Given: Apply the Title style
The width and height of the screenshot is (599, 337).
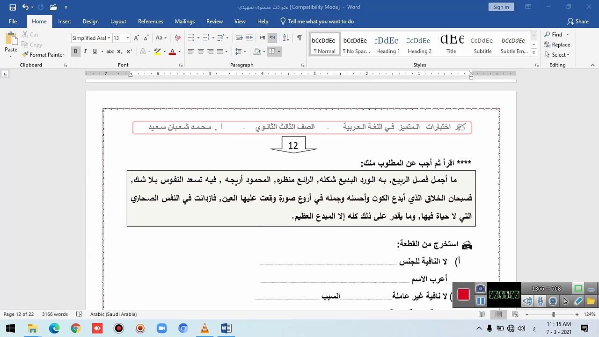Looking at the screenshot, I should [451, 44].
